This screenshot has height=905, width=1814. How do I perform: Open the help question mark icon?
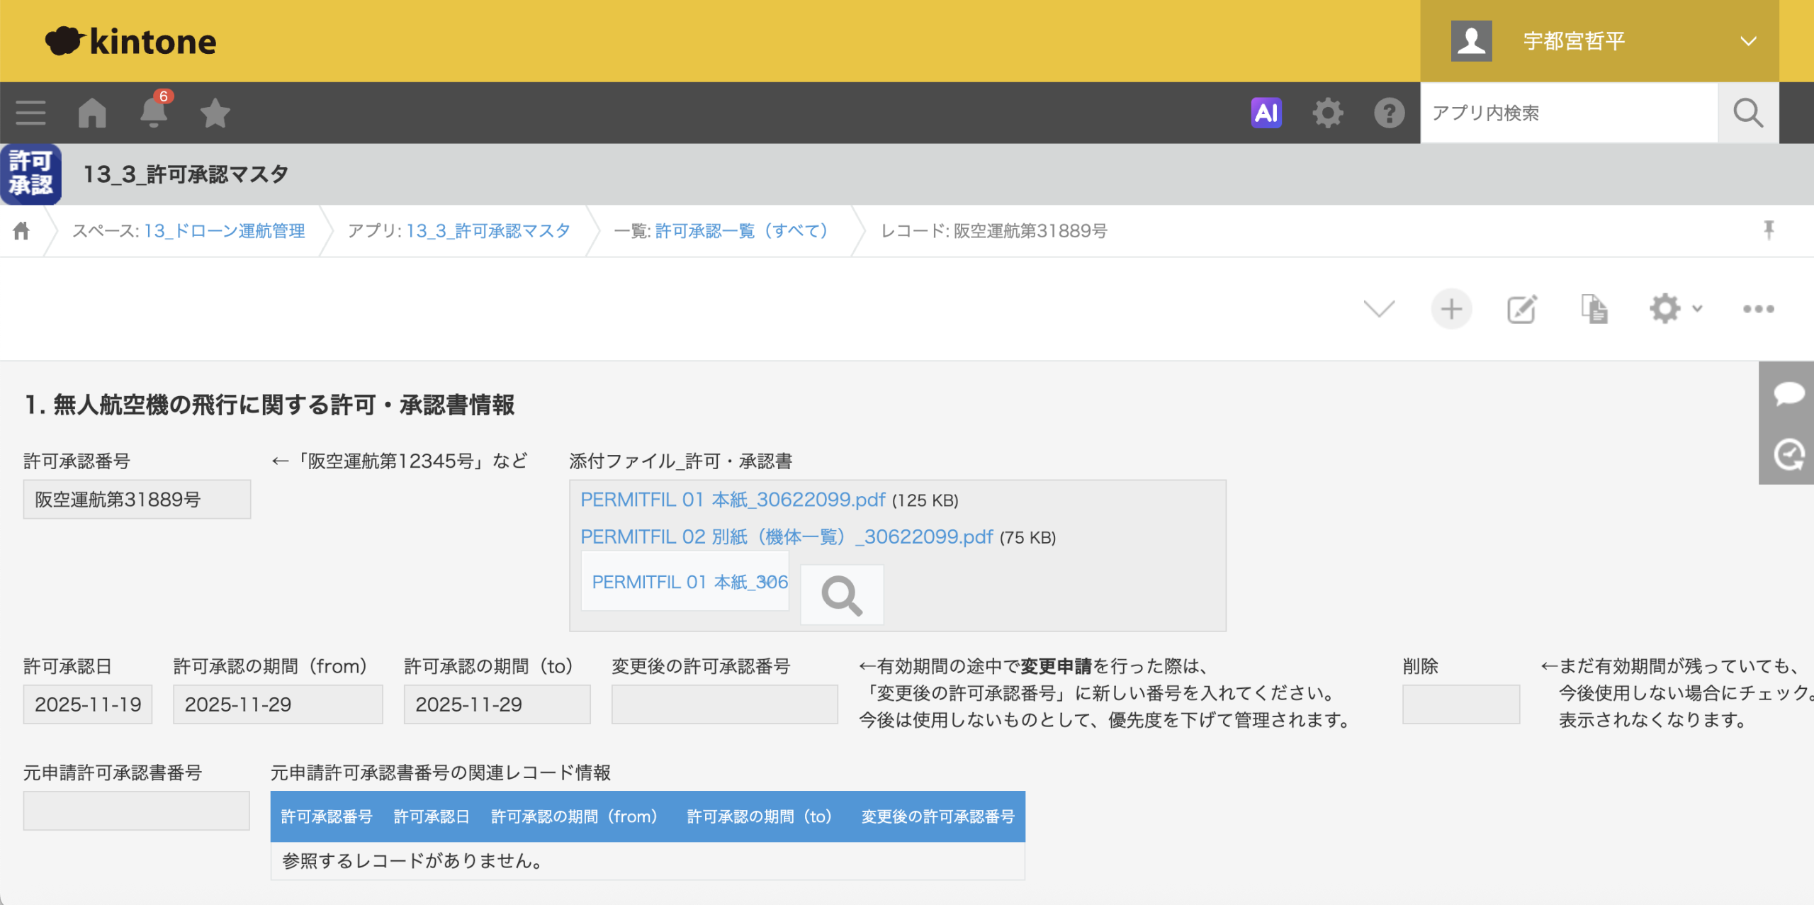pyautogui.click(x=1389, y=113)
